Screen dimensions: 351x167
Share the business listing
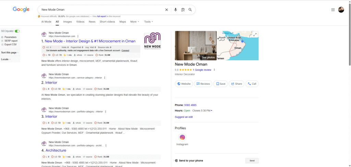pos(237,84)
